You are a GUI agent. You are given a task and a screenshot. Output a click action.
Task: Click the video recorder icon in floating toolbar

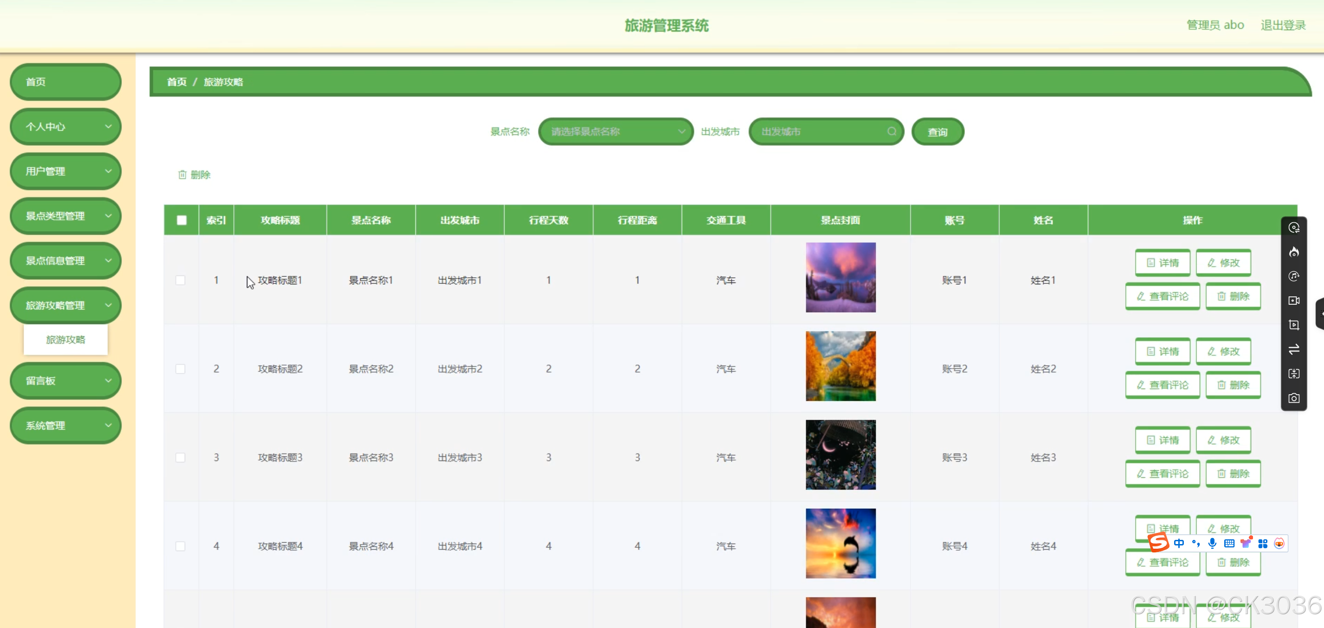click(1294, 301)
